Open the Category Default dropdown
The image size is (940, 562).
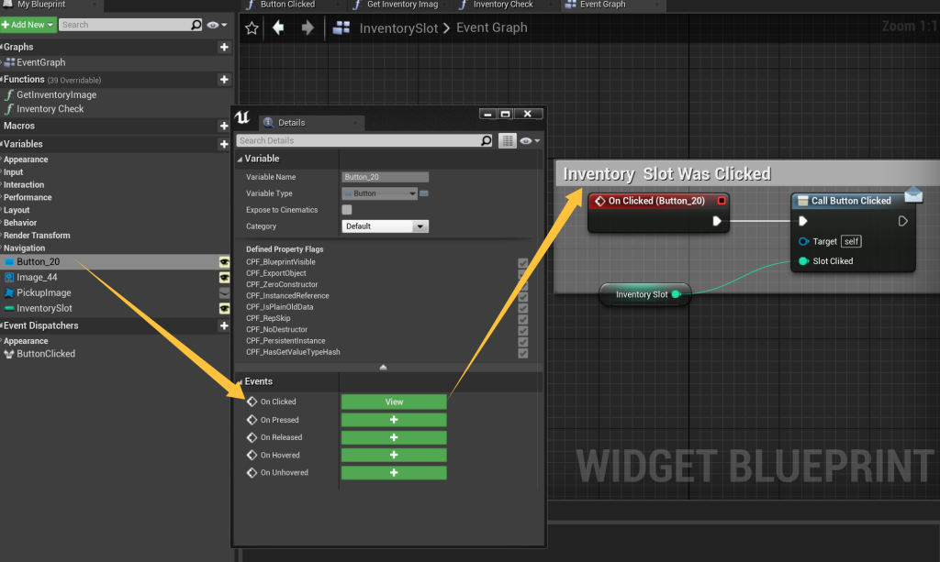click(x=385, y=226)
